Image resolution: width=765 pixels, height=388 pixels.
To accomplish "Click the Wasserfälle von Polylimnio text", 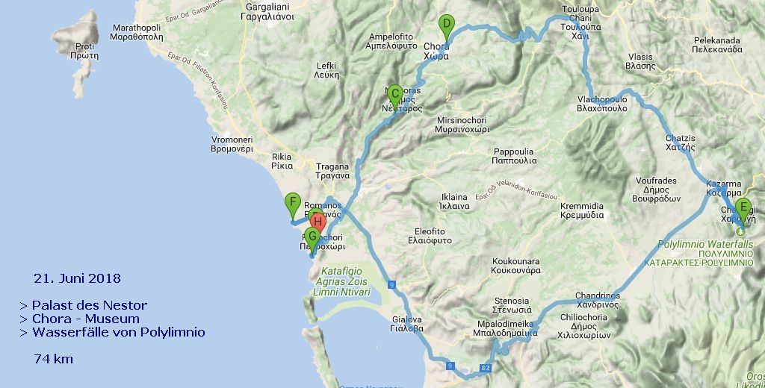I will click(112, 333).
